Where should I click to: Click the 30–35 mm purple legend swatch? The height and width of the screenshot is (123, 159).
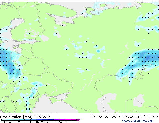click(x=56, y=120)
